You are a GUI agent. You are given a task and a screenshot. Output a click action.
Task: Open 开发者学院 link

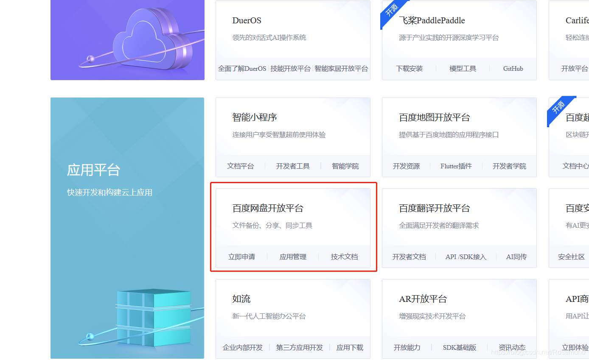pyautogui.click(x=509, y=166)
